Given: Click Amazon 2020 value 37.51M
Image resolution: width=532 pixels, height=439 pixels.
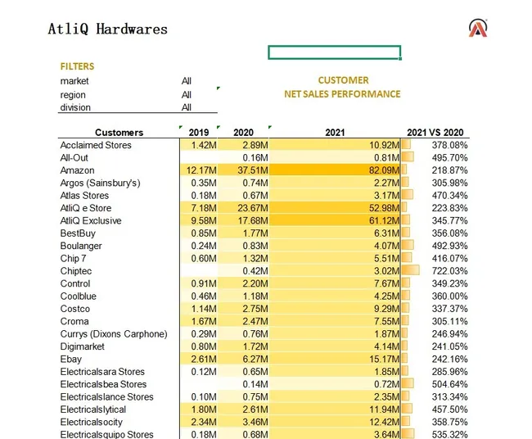Looking at the screenshot, I should pos(252,170).
